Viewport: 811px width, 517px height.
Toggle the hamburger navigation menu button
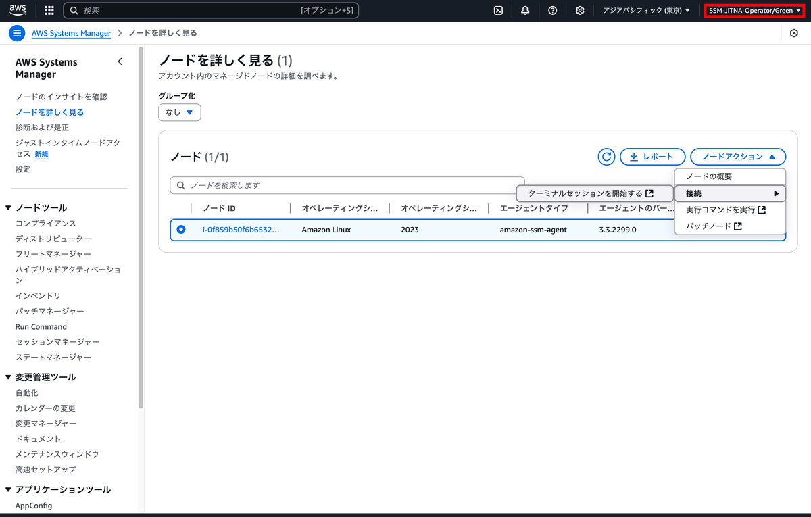click(x=17, y=33)
